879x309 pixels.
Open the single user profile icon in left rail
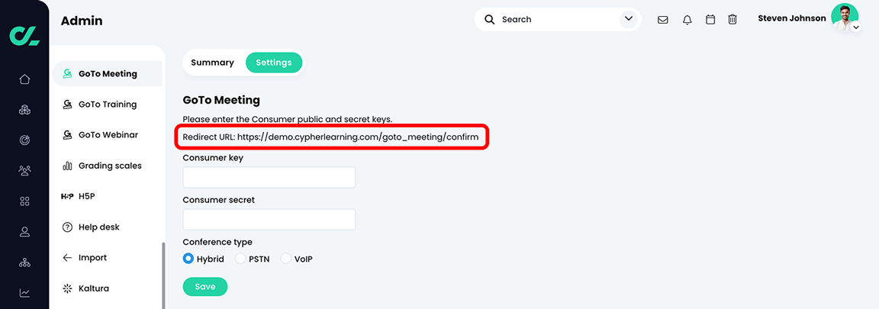click(24, 232)
